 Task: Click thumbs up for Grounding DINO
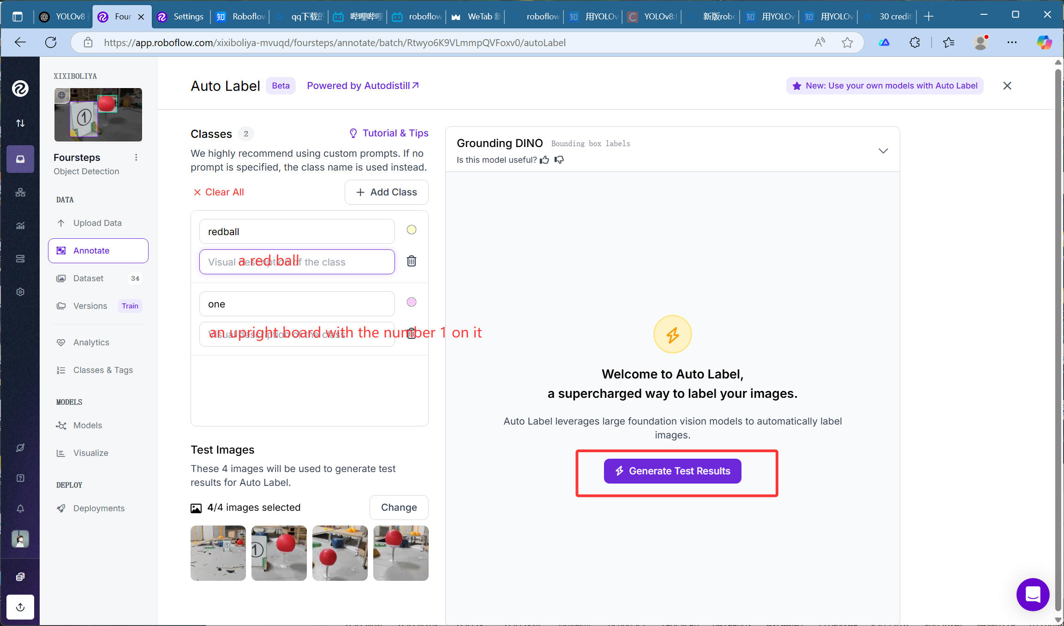click(545, 160)
